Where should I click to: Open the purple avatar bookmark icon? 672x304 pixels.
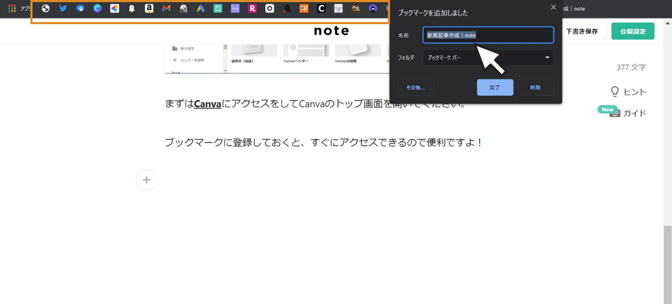[x=373, y=8]
